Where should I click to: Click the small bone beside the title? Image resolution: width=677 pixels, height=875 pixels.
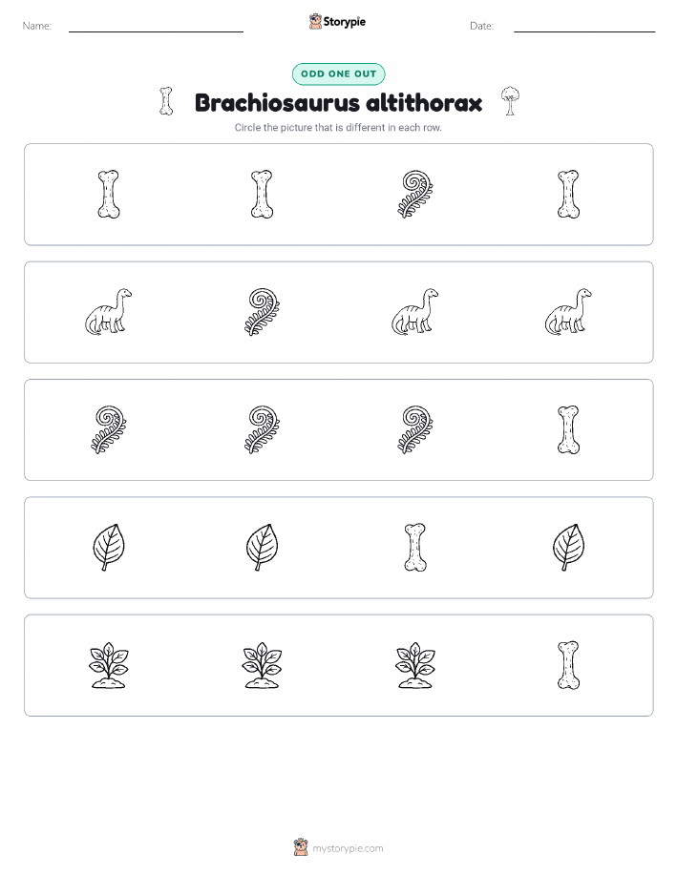166,101
